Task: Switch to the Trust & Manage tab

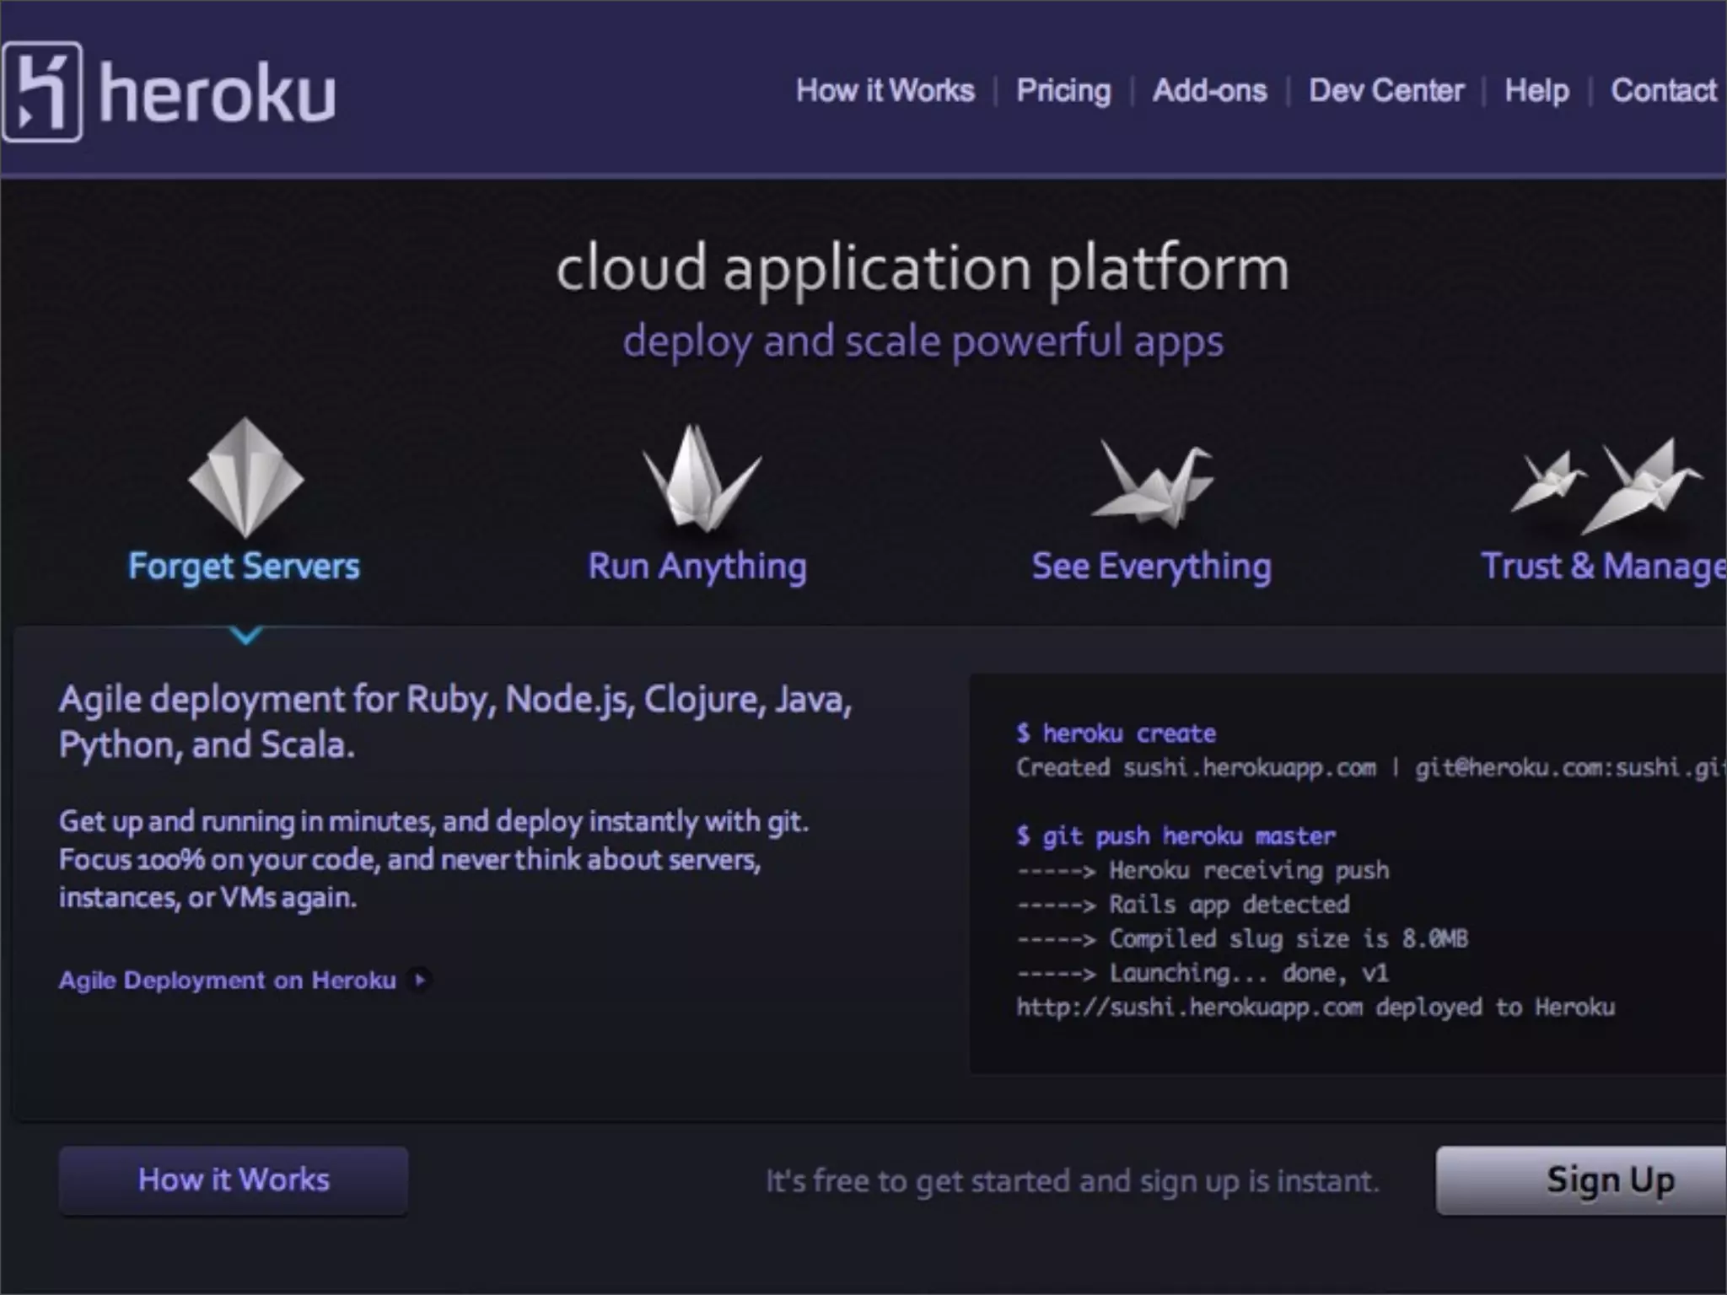Action: 1604,567
